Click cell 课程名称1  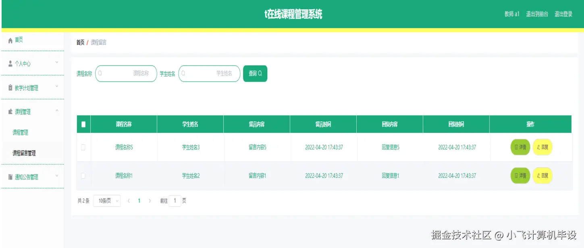tap(124, 176)
